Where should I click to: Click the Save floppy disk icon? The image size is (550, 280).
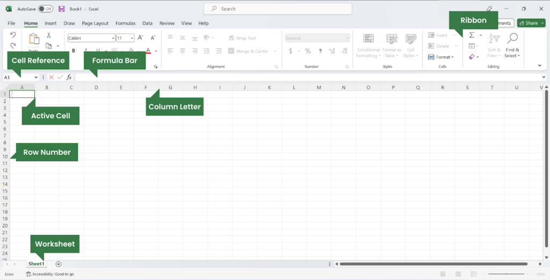click(x=61, y=9)
